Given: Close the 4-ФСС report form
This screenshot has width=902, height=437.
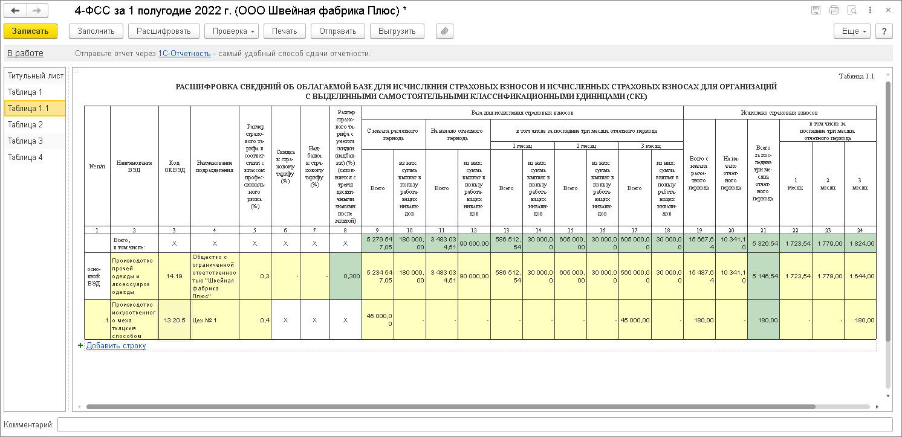Looking at the screenshot, I should 889,10.
